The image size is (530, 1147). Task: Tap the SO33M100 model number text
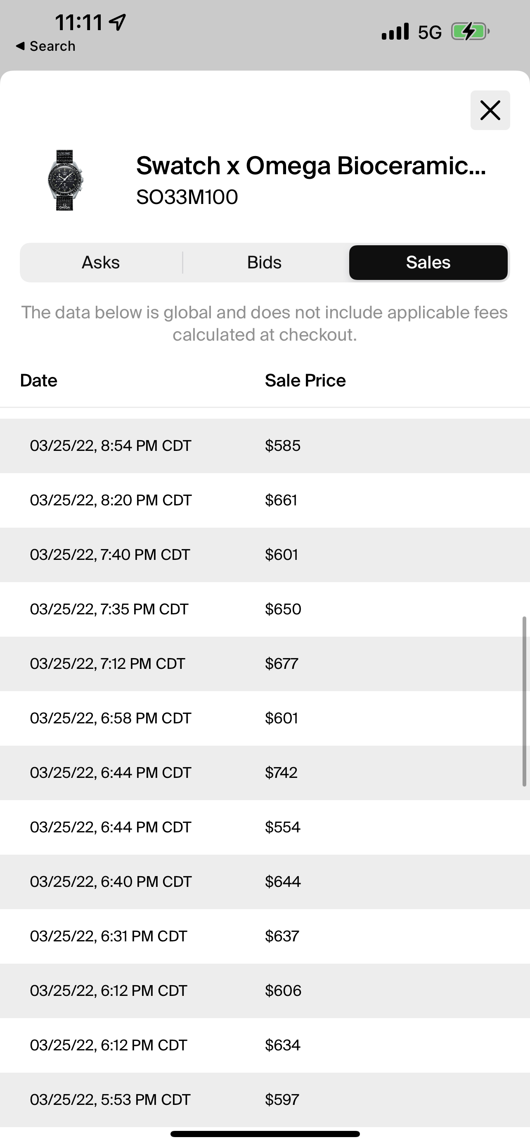tap(187, 197)
